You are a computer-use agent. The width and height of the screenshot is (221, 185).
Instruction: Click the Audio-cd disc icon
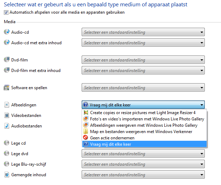coord(7,32)
